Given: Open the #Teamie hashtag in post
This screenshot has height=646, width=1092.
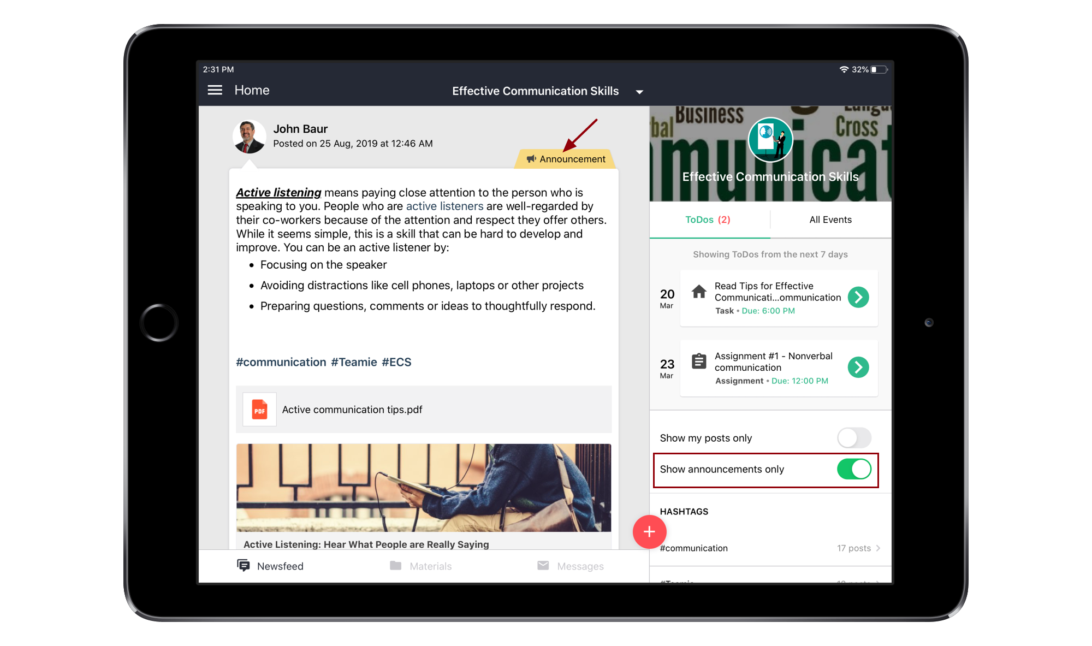Looking at the screenshot, I should 354,362.
